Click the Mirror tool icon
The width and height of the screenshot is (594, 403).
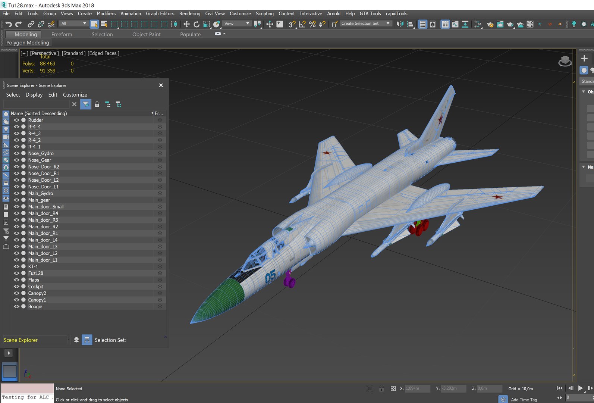400,24
